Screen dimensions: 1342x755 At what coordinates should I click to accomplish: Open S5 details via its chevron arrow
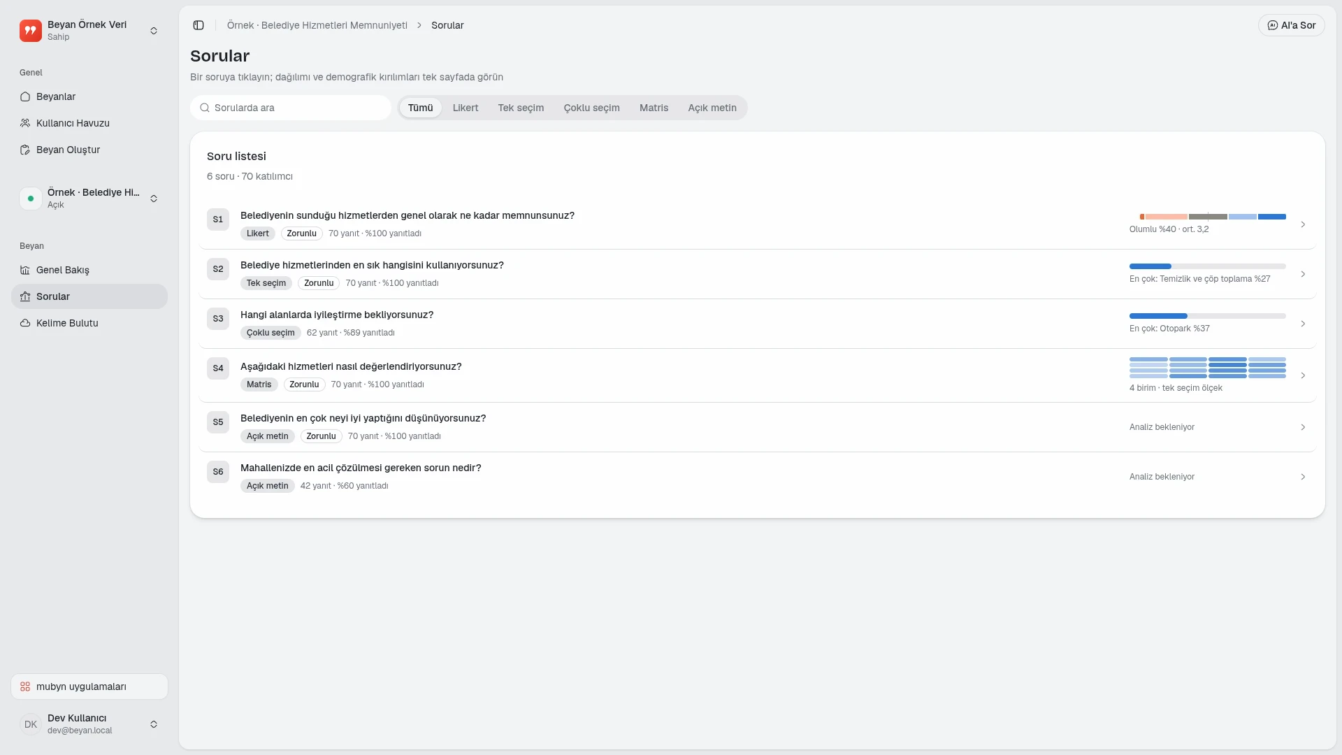click(1303, 427)
